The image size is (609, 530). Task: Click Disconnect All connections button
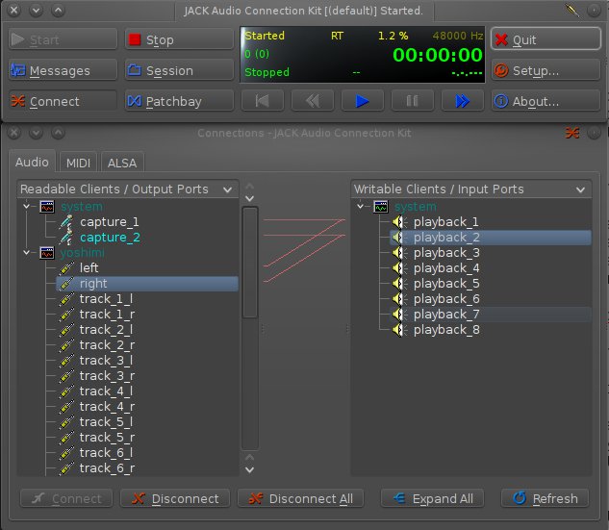[x=300, y=498]
